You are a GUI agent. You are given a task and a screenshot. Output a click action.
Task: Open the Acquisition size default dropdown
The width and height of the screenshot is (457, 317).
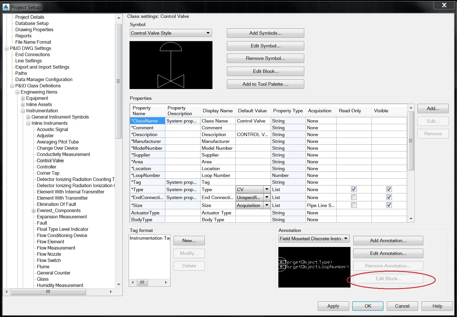(x=267, y=205)
